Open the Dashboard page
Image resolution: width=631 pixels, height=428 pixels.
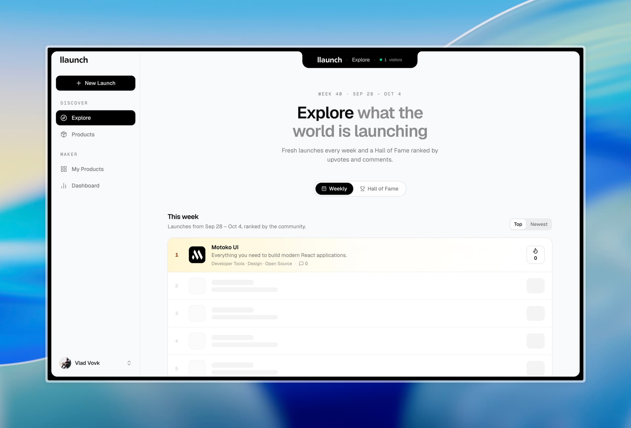pyautogui.click(x=95, y=186)
